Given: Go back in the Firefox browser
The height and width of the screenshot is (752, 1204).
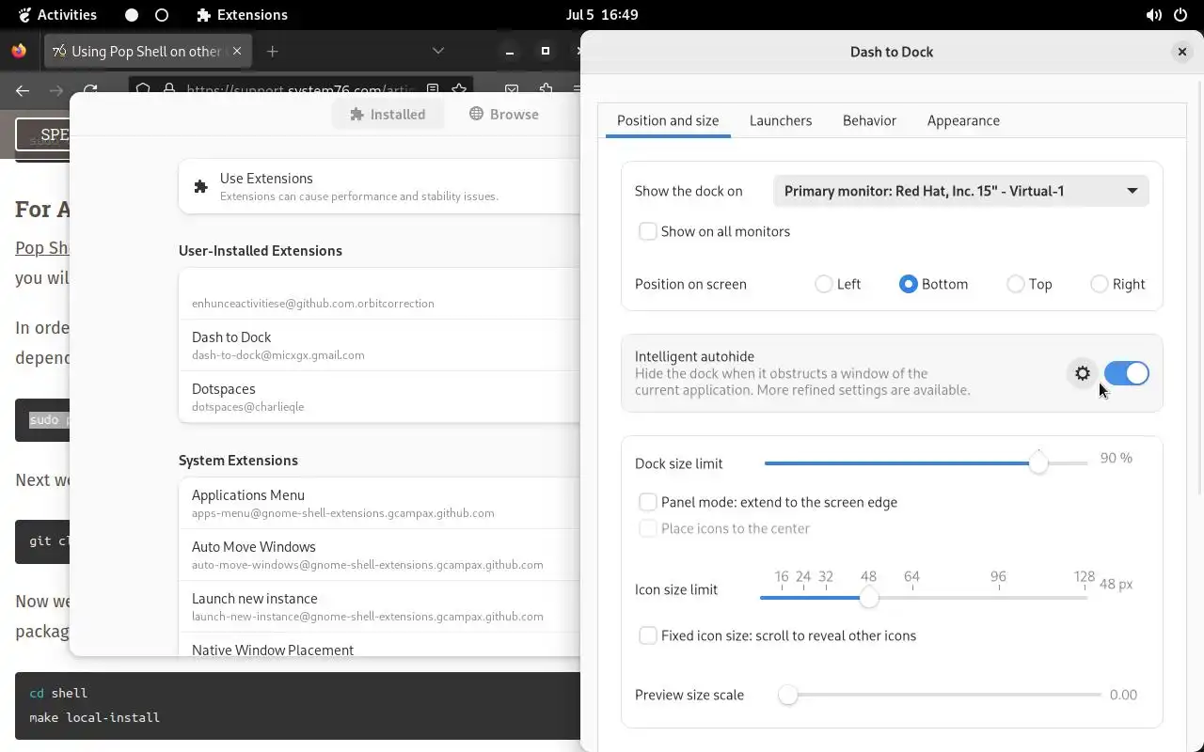Looking at the screenshot, I should click(x=23, y=90).
